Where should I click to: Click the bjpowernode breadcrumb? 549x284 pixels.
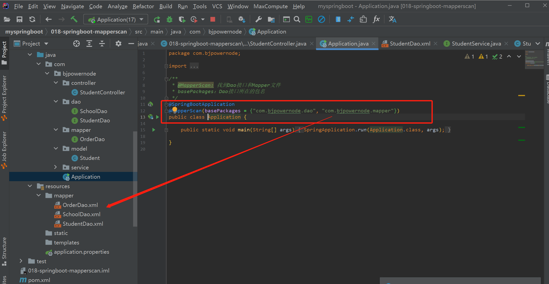point(225,32)
